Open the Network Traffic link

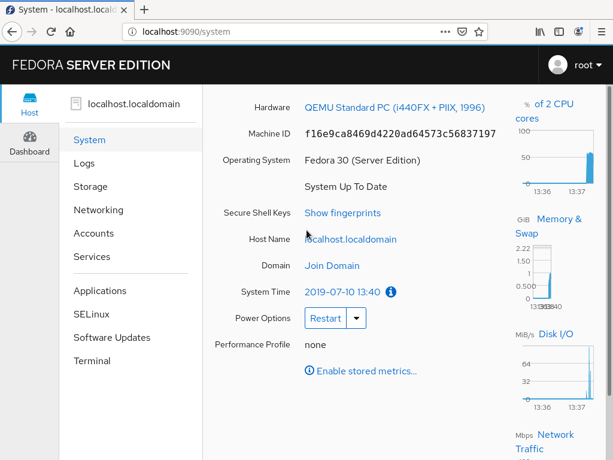(545, 441)
